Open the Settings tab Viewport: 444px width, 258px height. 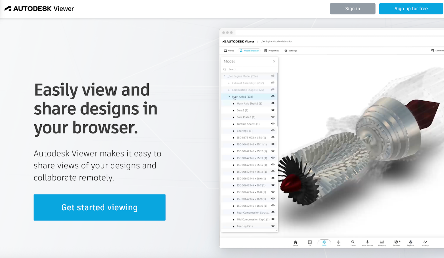coord(291,51)
